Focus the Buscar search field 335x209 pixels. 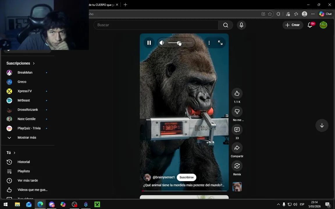pyautogui.click(x=156, y=25)
